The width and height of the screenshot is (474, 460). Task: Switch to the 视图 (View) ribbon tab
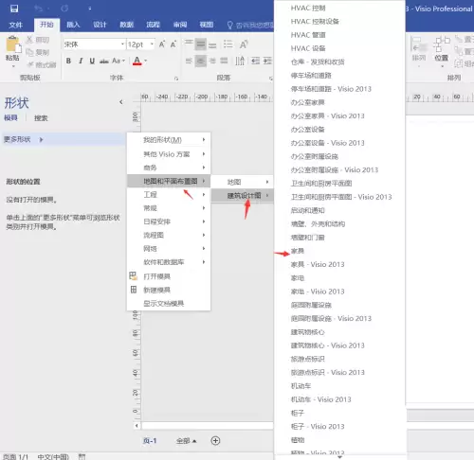click(207, 25)
